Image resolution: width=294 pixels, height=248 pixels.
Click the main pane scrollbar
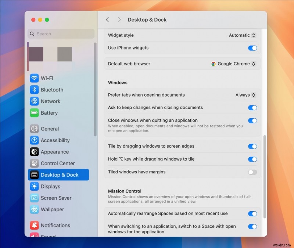pyautogui.click(x=265, y=177)
